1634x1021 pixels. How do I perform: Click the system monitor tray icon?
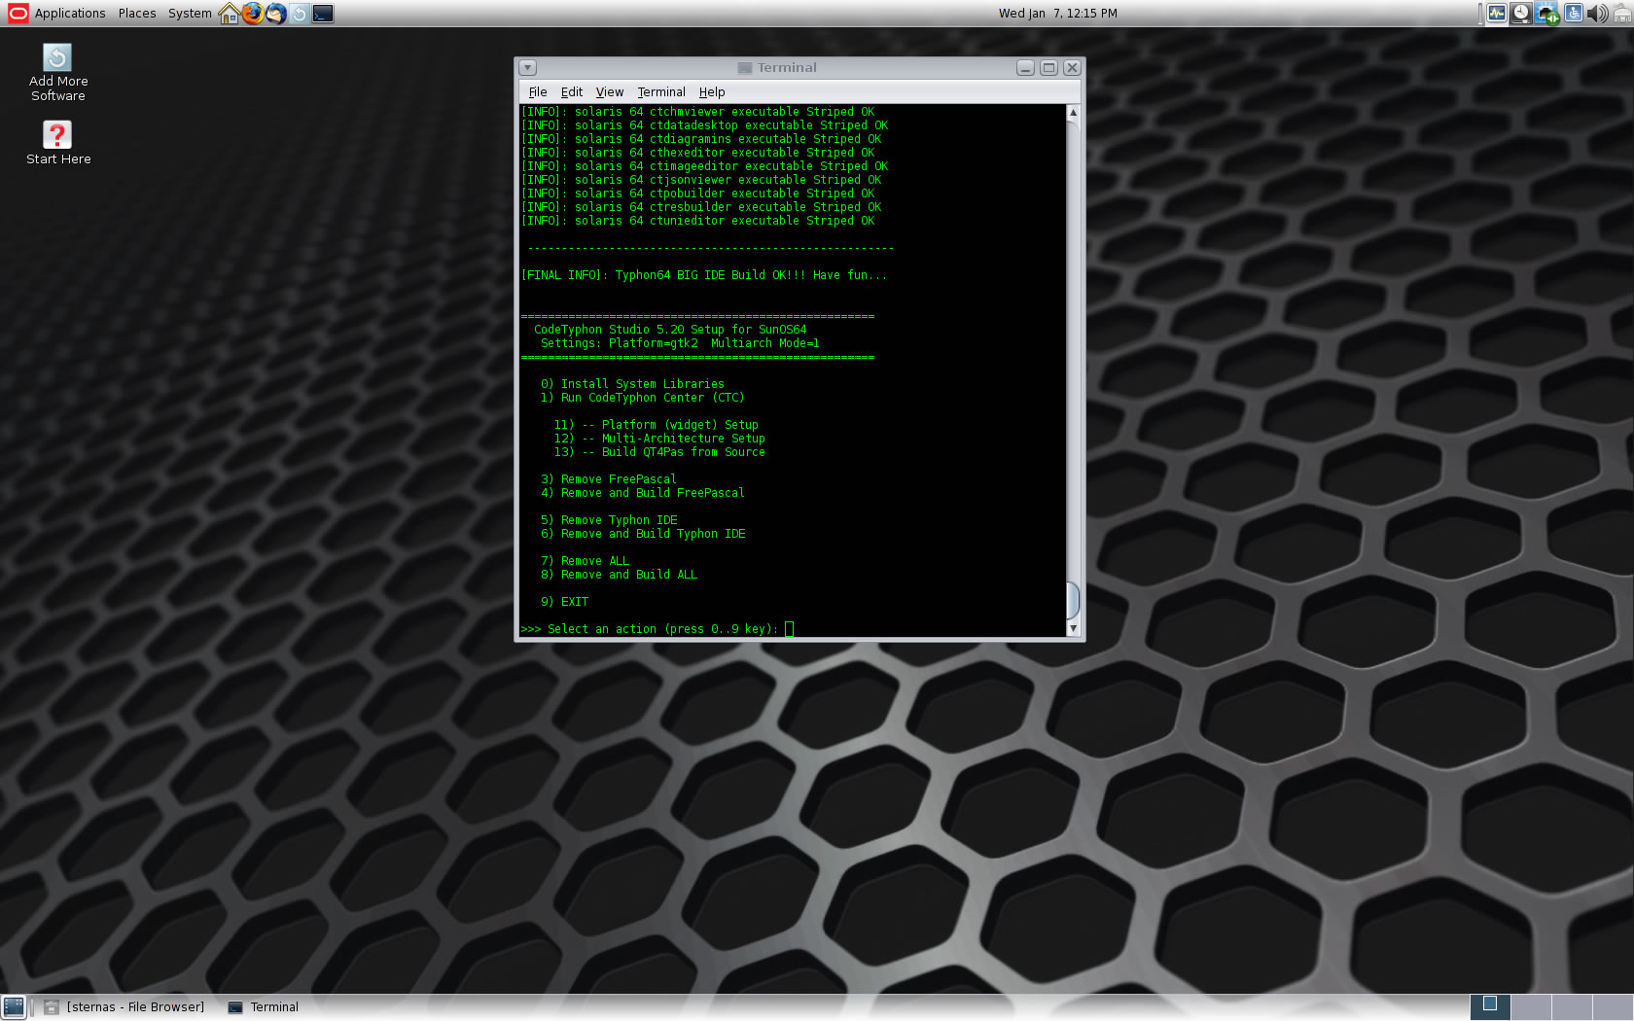point(1496,14)
